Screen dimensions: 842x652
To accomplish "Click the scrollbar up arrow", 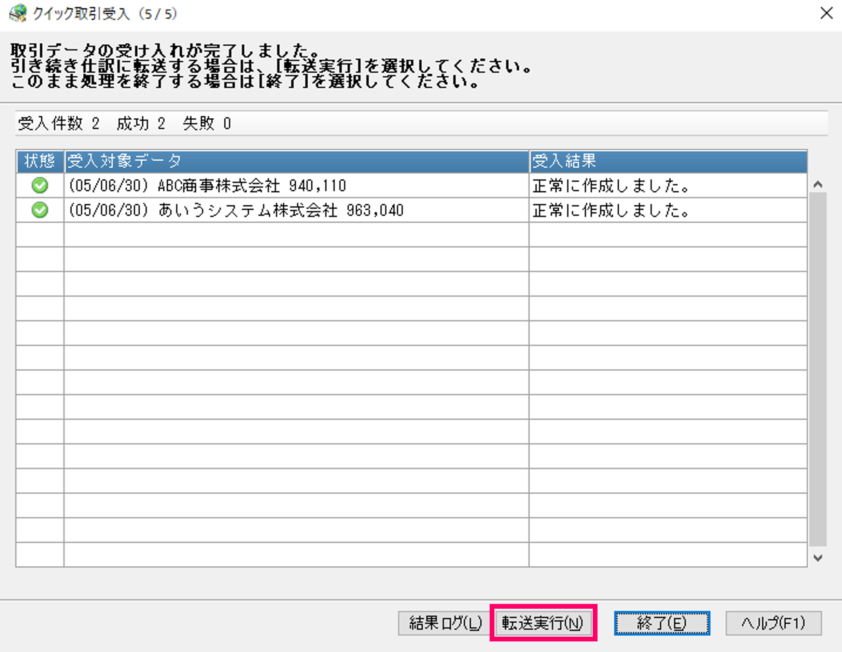I will click(818, 184).
